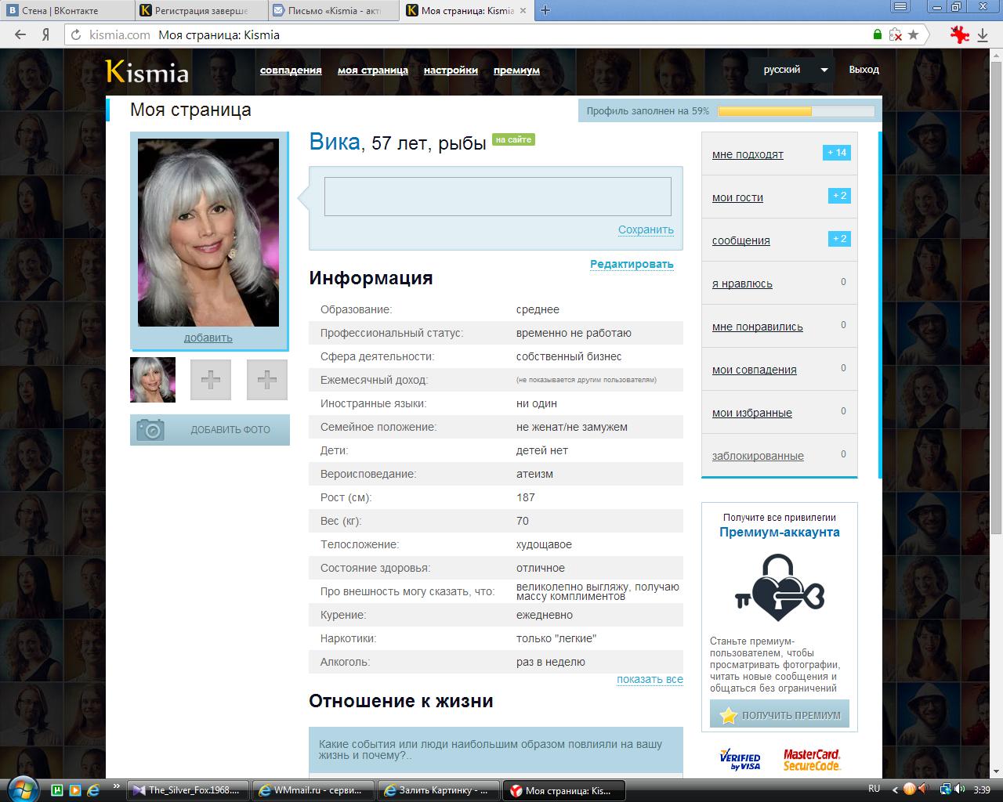This screenshot has height=802, width=1003.
Task: Bookmark page with star icon
Action: pyautogui.click(x=913, y=34)
